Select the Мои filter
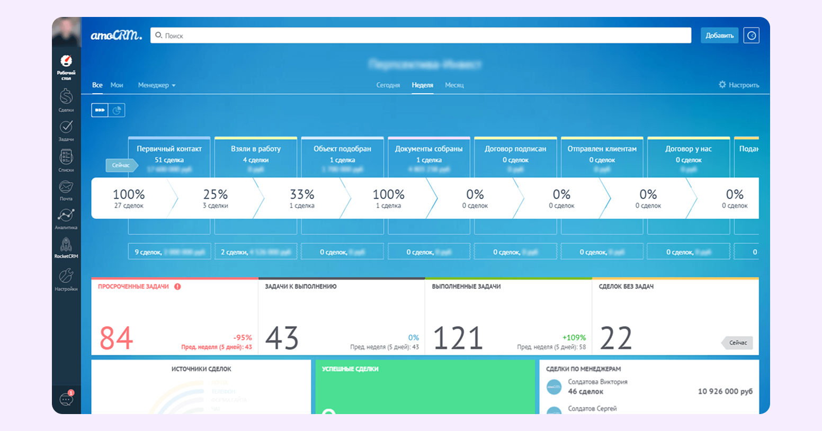Viewport: 822px width, 431px height. [x=117, y=85]
